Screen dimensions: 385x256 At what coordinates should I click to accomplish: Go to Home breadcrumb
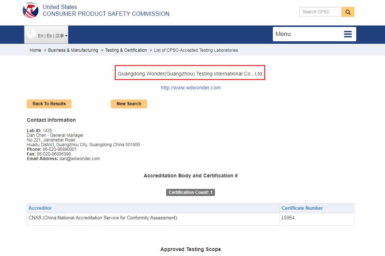tap(35, 50)
